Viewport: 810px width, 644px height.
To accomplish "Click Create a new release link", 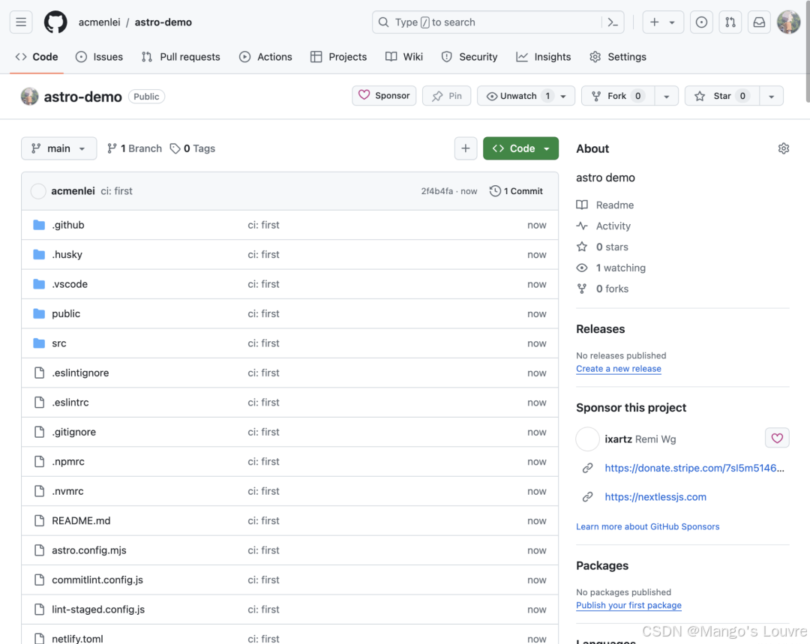I will pos(618,369).
